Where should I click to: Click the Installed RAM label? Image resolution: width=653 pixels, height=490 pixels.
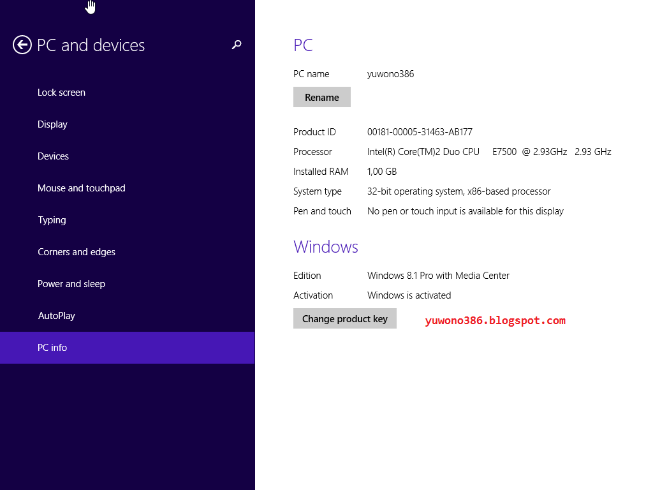pos(321,172)
